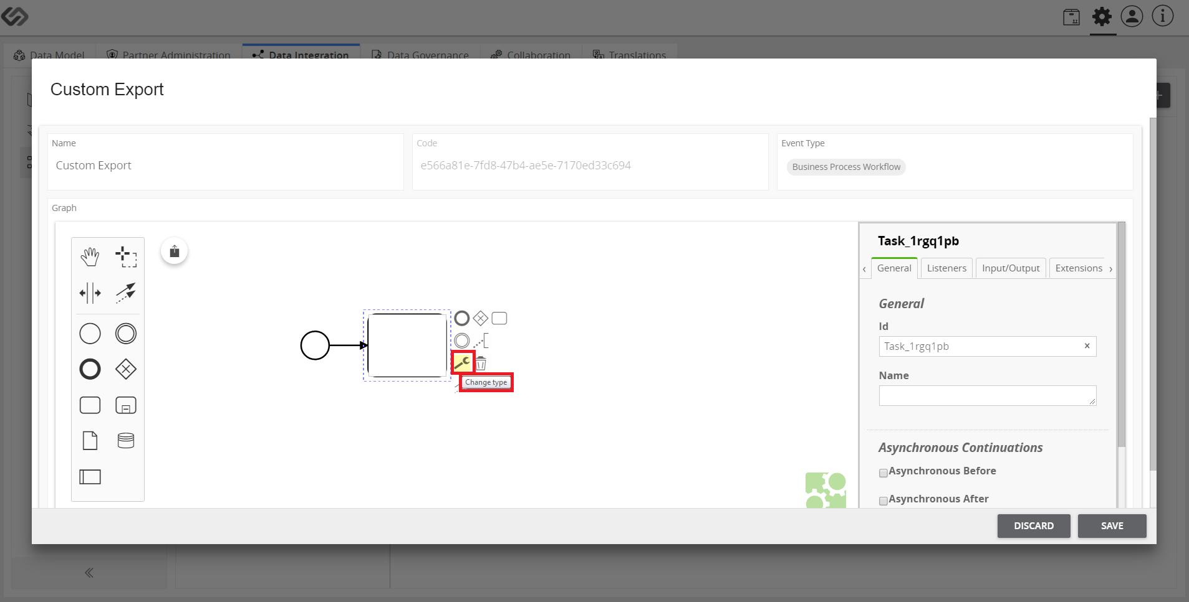Open the calendar icon in header
The height and width of the screenshot is (602, 1189).
pos(1071,17)
